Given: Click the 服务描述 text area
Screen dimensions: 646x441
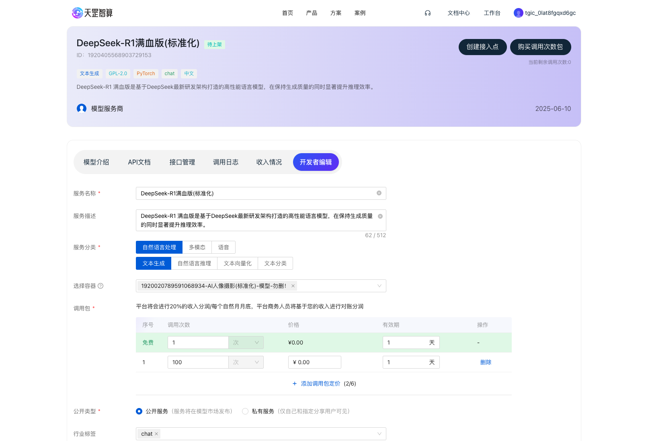Looking at the screenshot, I should point(261,220).
